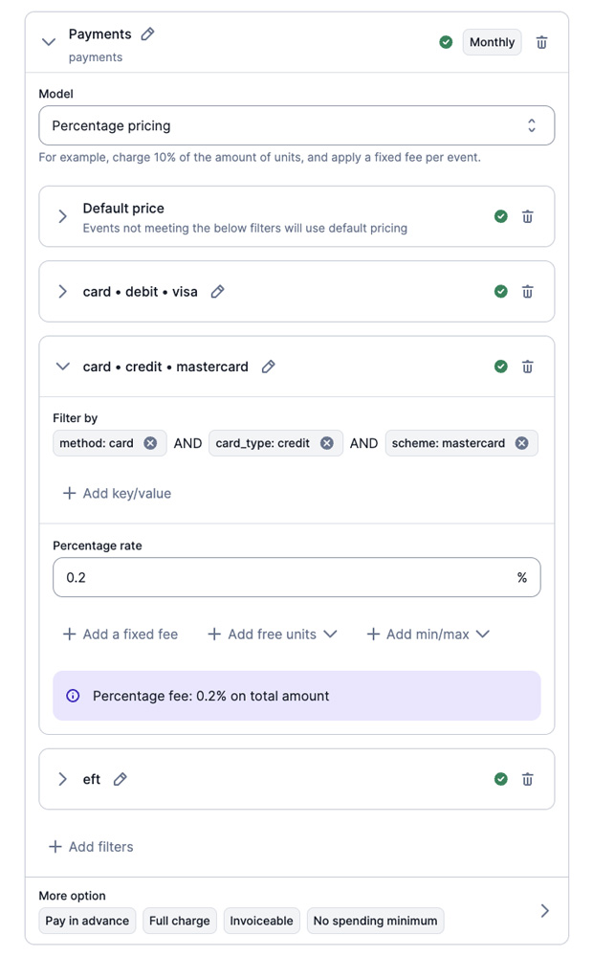Delete the eft filter
The image size is (593, 957).
[527, 779]
